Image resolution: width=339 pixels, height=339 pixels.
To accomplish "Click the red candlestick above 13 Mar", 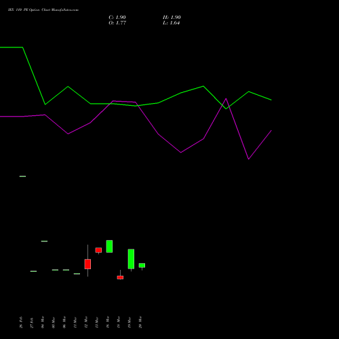I will coord(98,250).
